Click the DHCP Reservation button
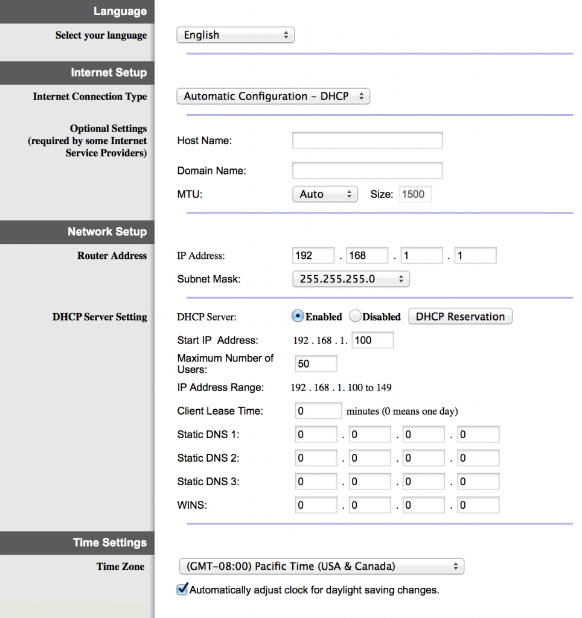This screenshot has height=618, width=582. pos(460,316)
